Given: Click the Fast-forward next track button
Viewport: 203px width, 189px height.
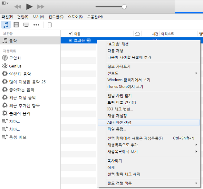Looking at the screenshot, I should 41,7.
